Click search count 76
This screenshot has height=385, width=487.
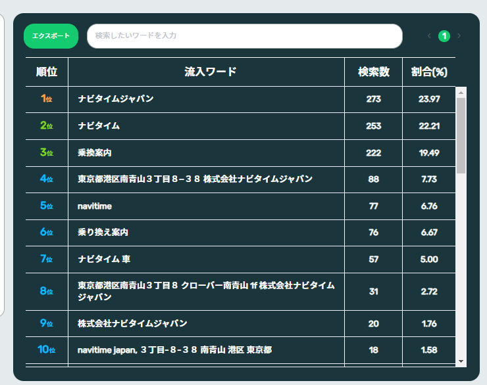click(374, 233)
